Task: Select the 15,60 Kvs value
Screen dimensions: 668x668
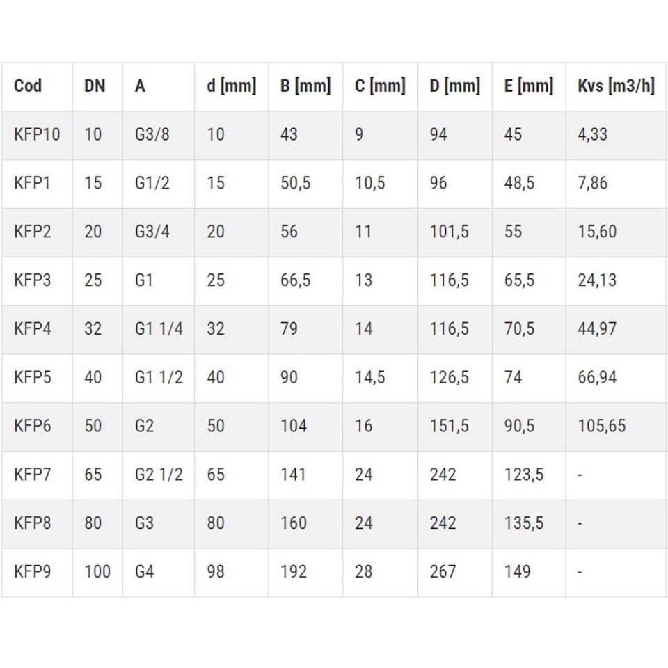Action: [597, 232]
